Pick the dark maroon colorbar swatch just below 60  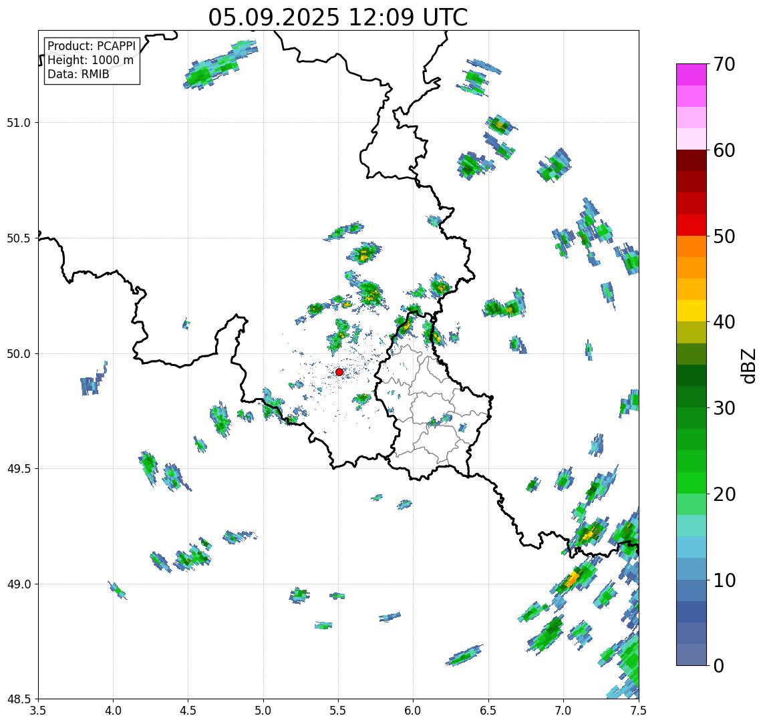[x=692, y=160]
